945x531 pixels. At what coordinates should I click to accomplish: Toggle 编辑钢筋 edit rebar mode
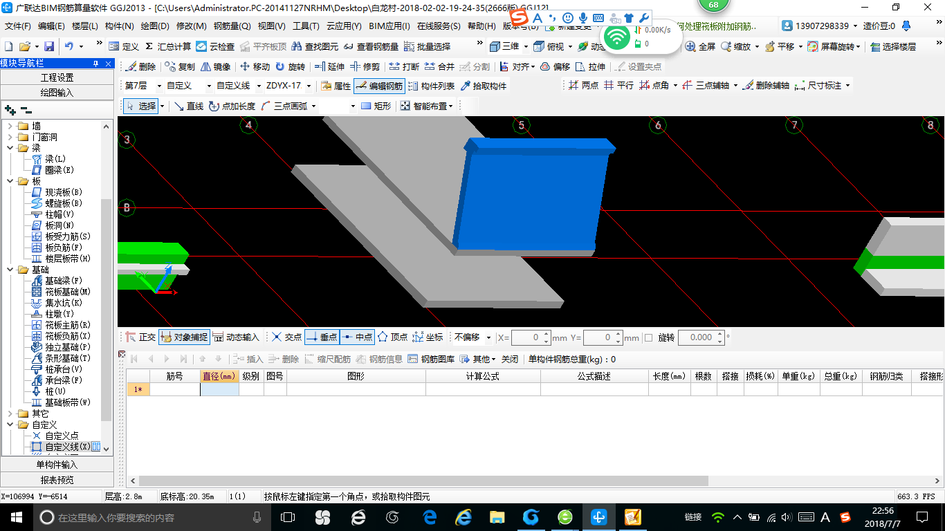379,86
